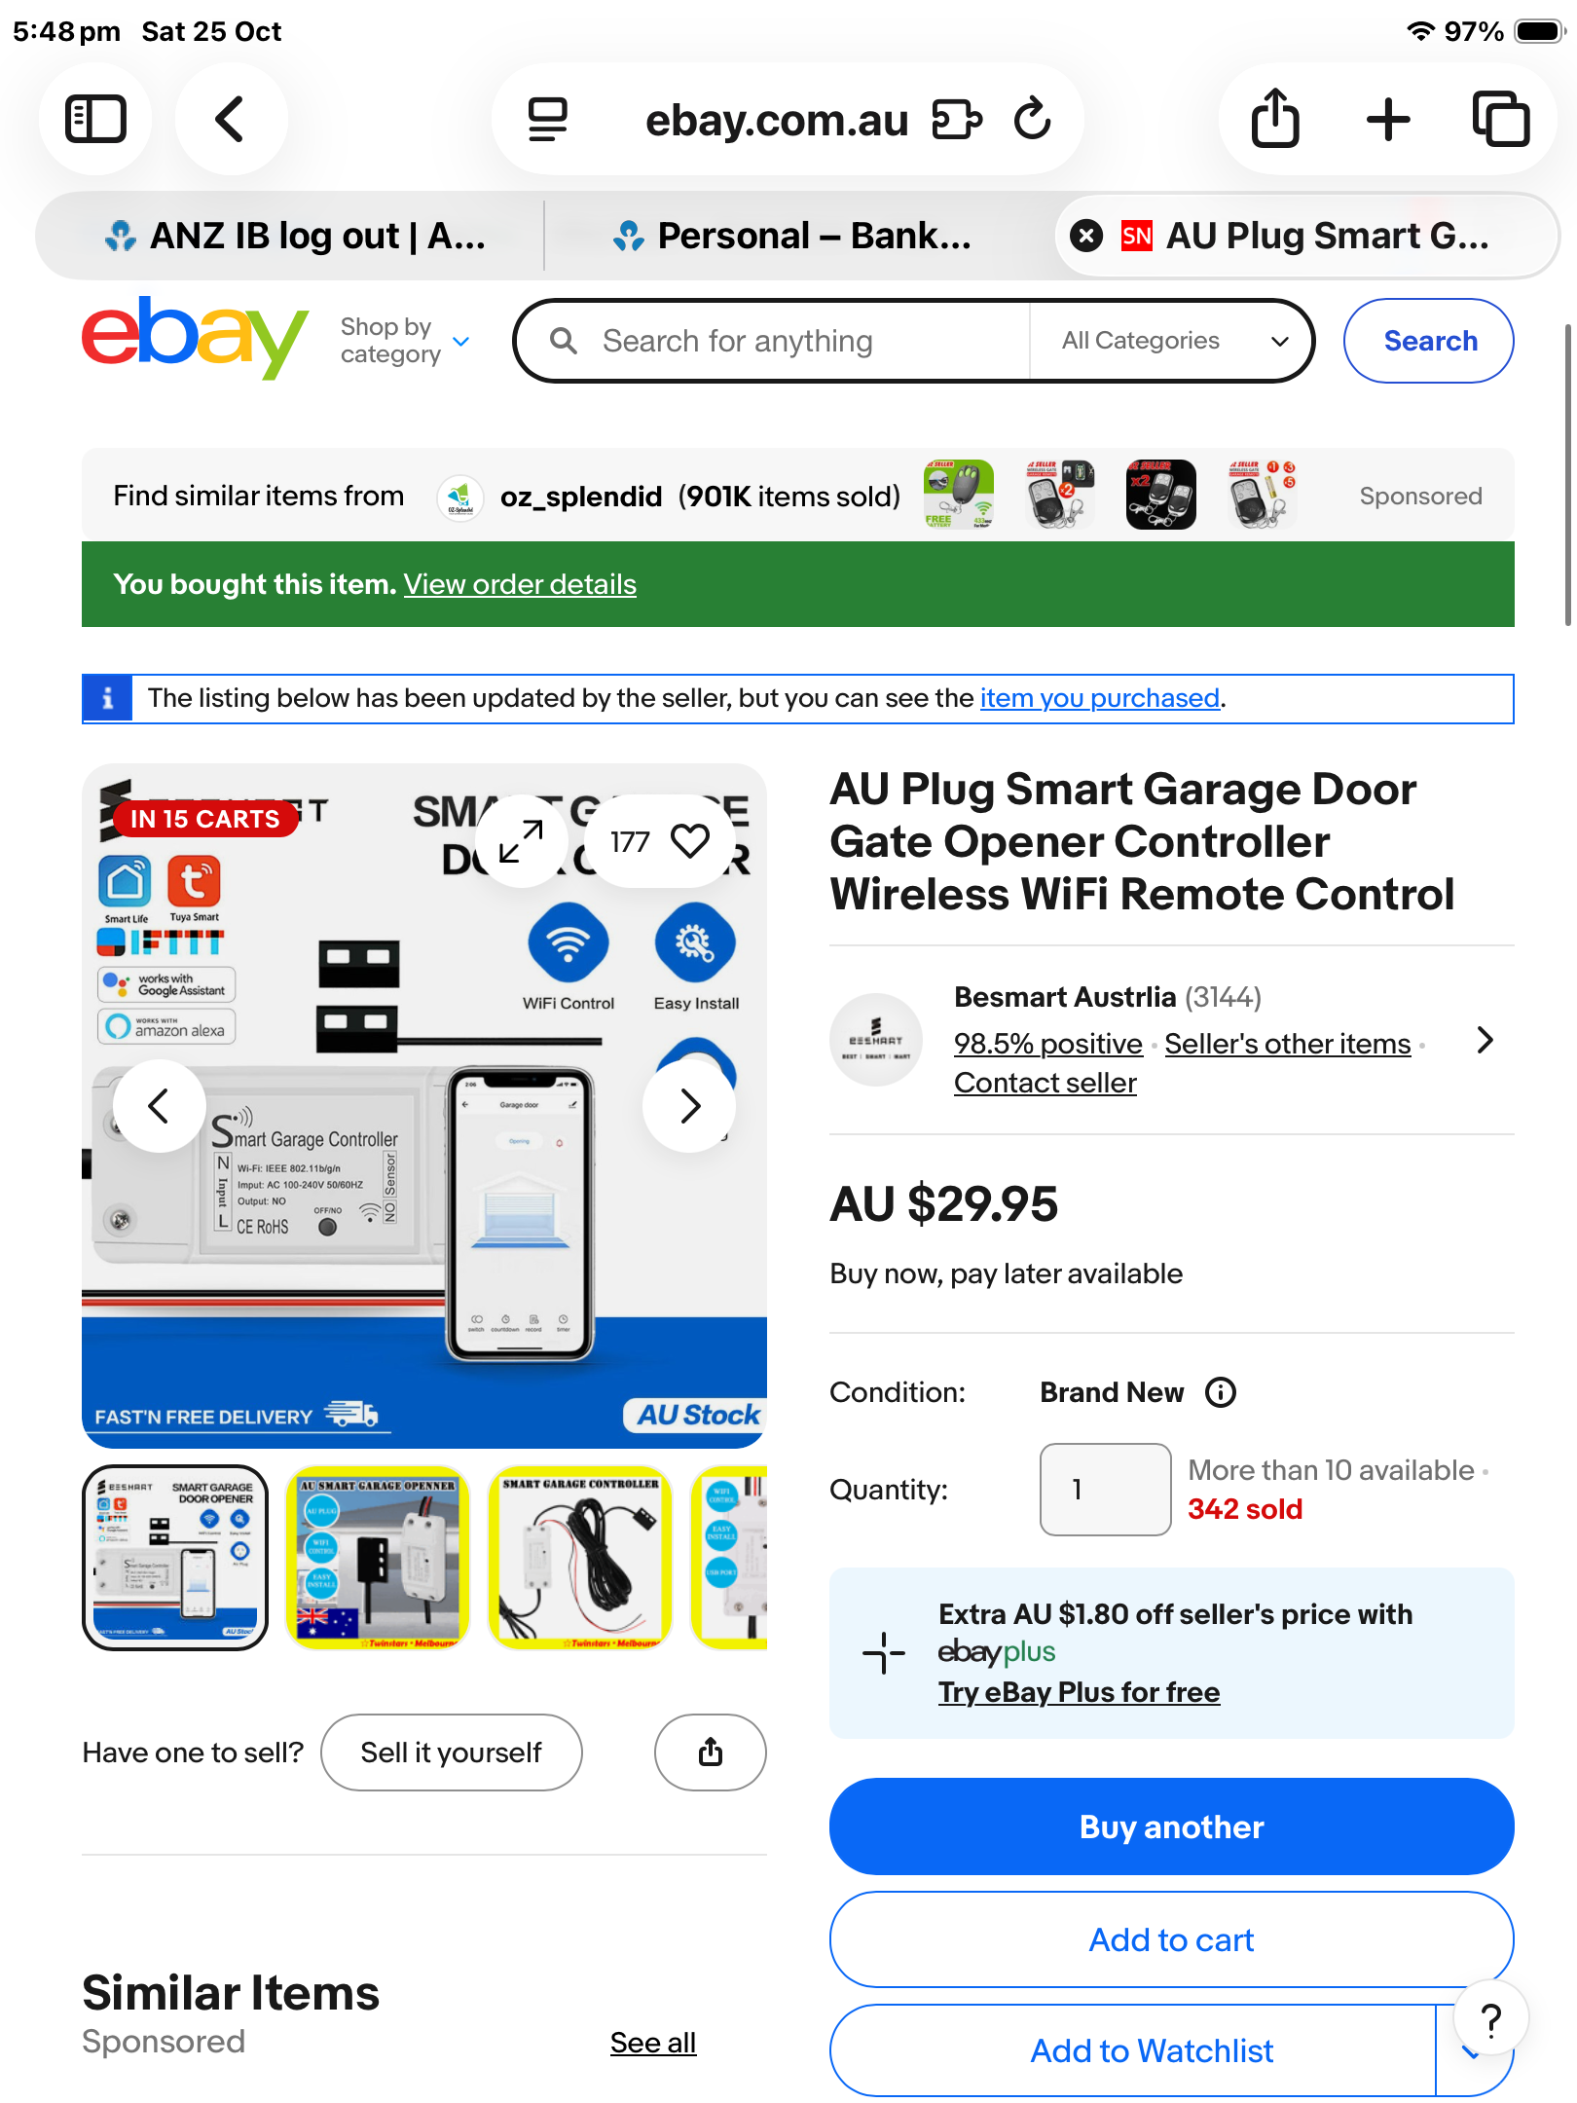Switch to ANZ IB log out tab

pos(294,236)
